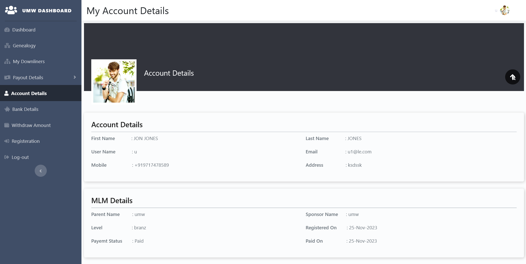
Task: Click the Log-out link text
Action: point(20,157)
